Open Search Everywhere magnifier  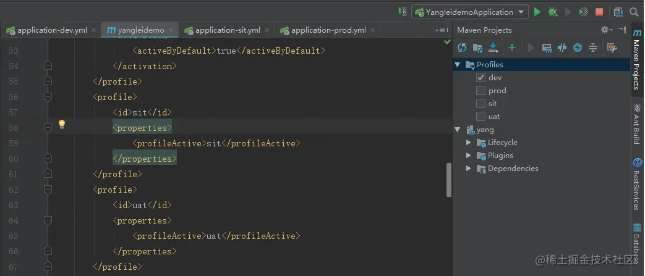coord(634,12)
